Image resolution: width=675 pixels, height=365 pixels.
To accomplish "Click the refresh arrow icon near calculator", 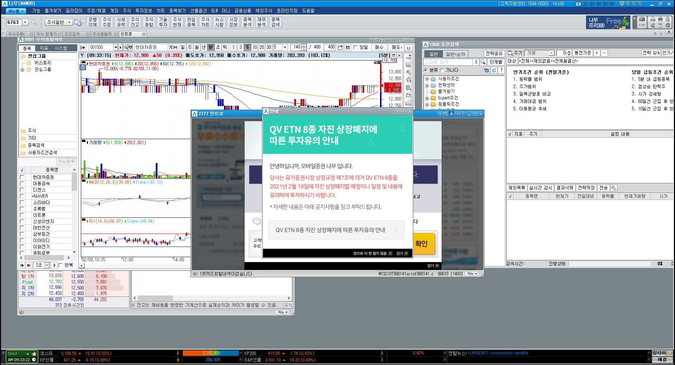I will pos(653,25).
